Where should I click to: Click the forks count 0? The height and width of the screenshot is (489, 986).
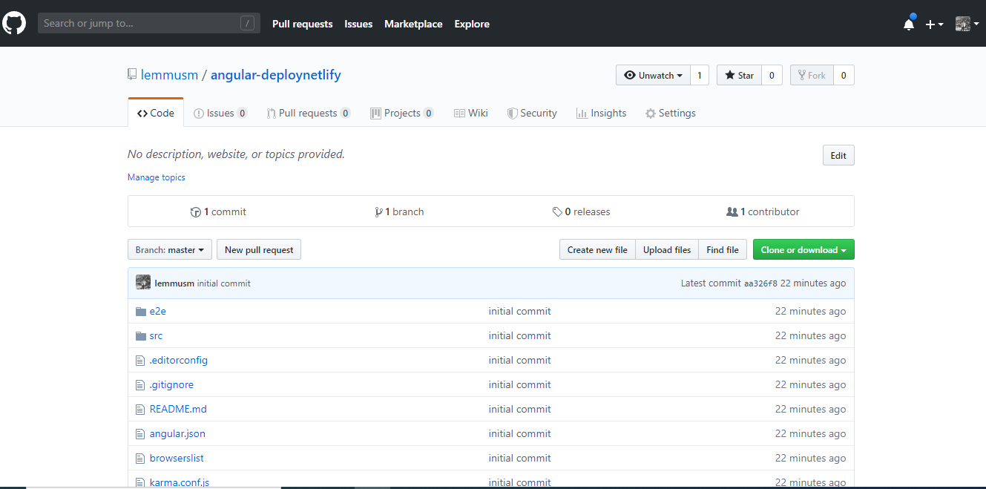tap(844, 75)
